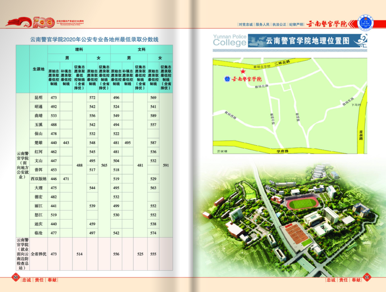Click the 楚雄 row label
Screen dimensions: 386x292
[x=39, y=143]
